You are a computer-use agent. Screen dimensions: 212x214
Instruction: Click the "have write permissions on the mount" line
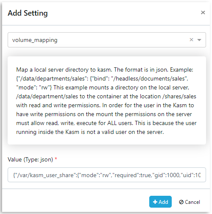[104, 114]
